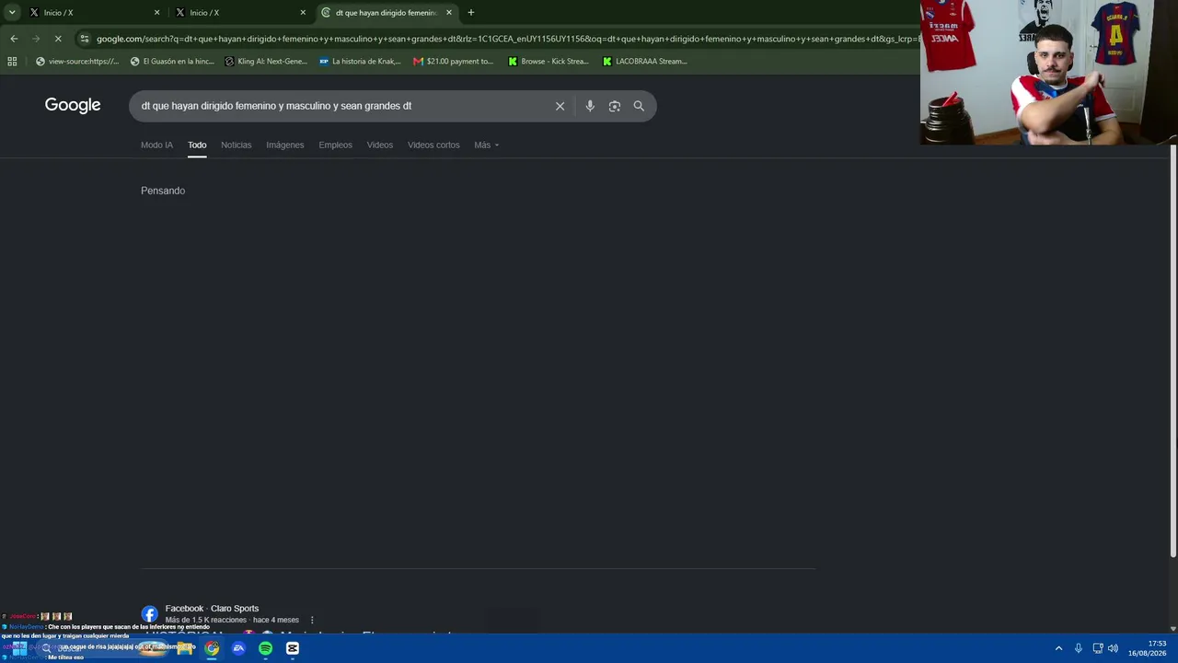Clear the Google search box text
Image resolution: width=1178 pixels, height=663 pixels.
[x=560, y=106]
